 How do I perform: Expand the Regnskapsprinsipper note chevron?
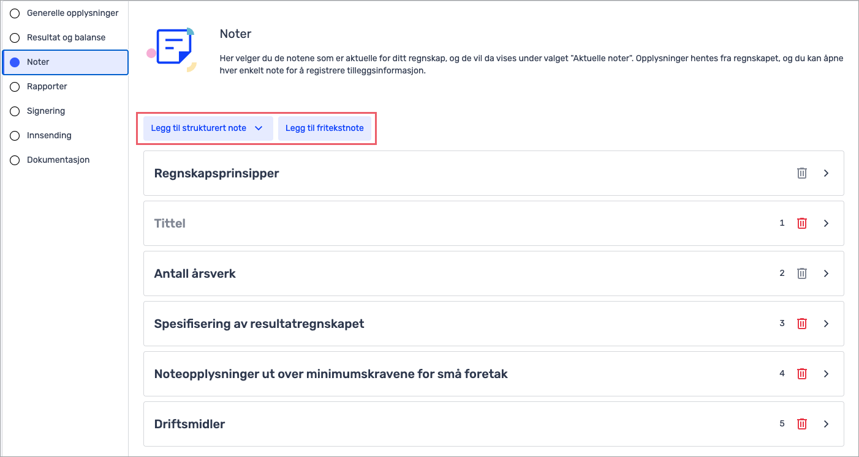[x=826, y=173]
